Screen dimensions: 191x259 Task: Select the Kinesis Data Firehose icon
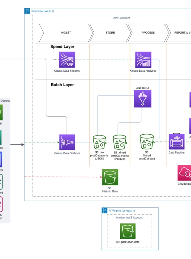click(67, 142)
